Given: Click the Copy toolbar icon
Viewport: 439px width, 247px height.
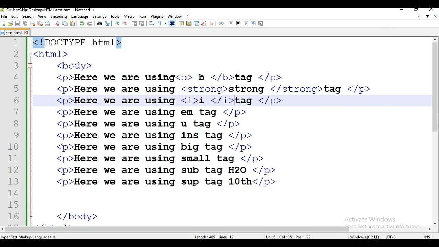Looking at the screenshot, I should [65, 23].
